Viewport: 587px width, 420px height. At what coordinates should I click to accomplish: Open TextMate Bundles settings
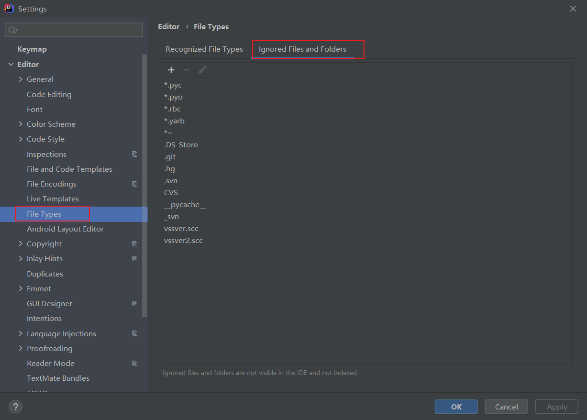coord(58,378)
